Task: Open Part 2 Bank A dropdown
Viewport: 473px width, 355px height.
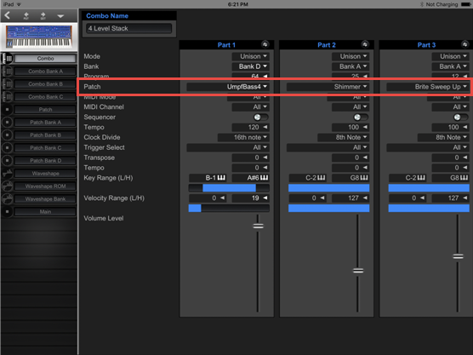Action: point(350,66)
